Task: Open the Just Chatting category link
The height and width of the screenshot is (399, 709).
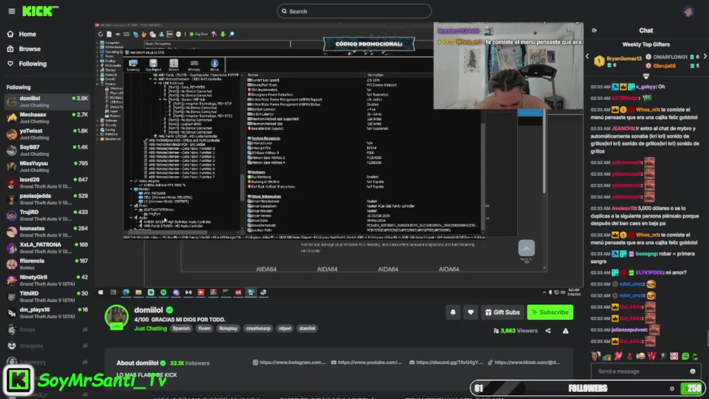Action: [150, 329]
